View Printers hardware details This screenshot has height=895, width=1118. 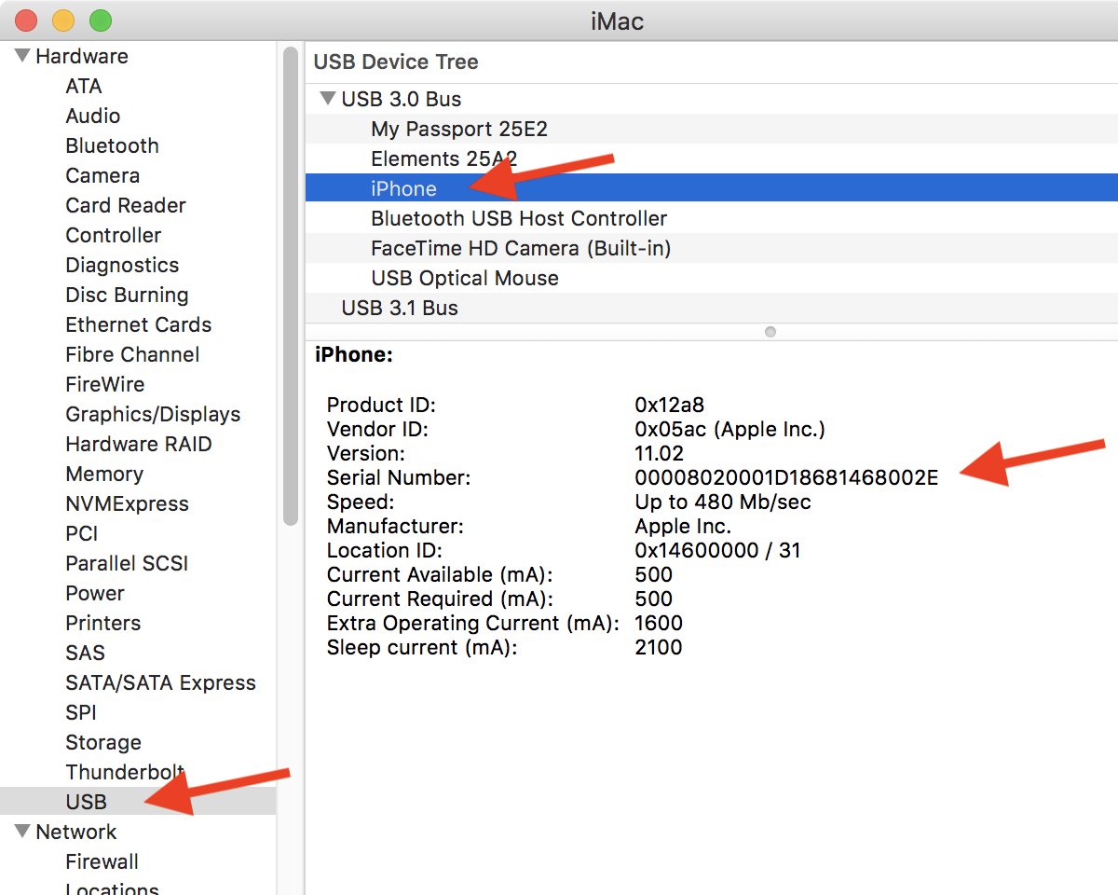[102, 623]
